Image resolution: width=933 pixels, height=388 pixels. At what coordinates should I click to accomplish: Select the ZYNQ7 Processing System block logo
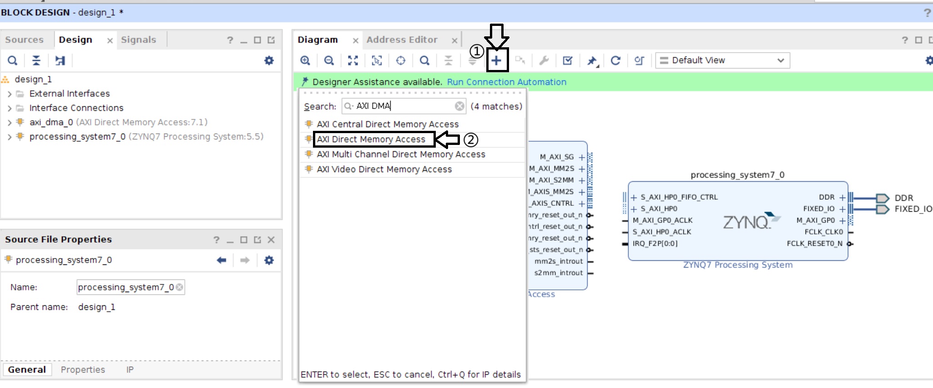point(751,221)
